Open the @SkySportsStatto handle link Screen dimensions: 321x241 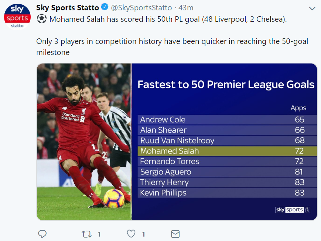tap(141, 8)
